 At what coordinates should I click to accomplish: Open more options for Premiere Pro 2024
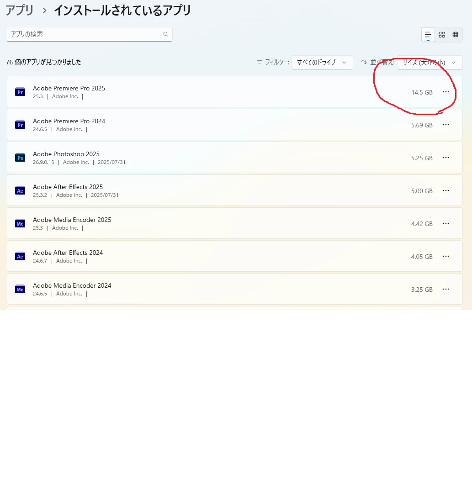pyautogui.click(x=445, y=125)
